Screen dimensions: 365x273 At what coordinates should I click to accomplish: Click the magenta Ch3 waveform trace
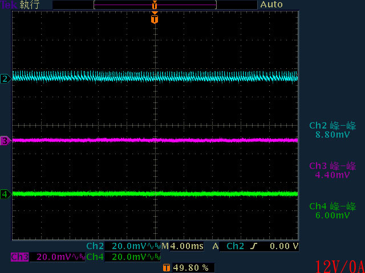tap(155, 140)
